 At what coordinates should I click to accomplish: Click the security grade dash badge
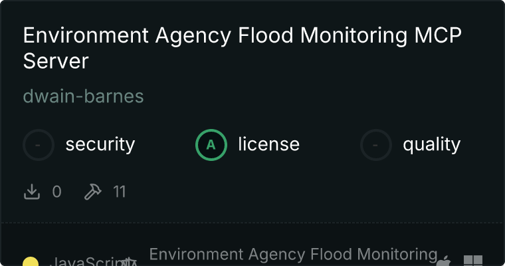[x=39, y=144]
